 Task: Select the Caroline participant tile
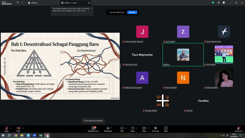(203, 101)
